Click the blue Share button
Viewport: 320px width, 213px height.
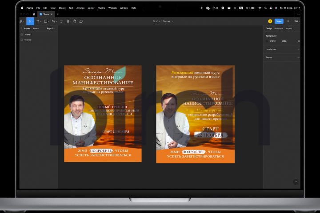(x=279, y=21)
